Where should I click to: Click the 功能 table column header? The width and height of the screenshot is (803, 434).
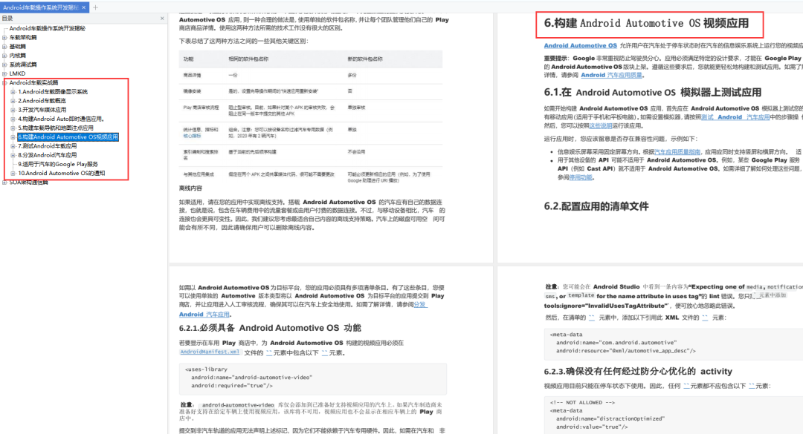coord(188,59)
